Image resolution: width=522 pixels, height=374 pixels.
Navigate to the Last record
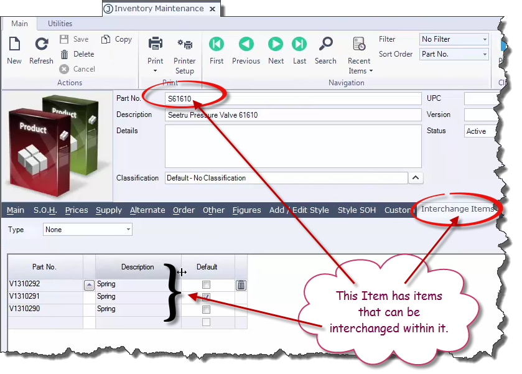tap(299, 44)
